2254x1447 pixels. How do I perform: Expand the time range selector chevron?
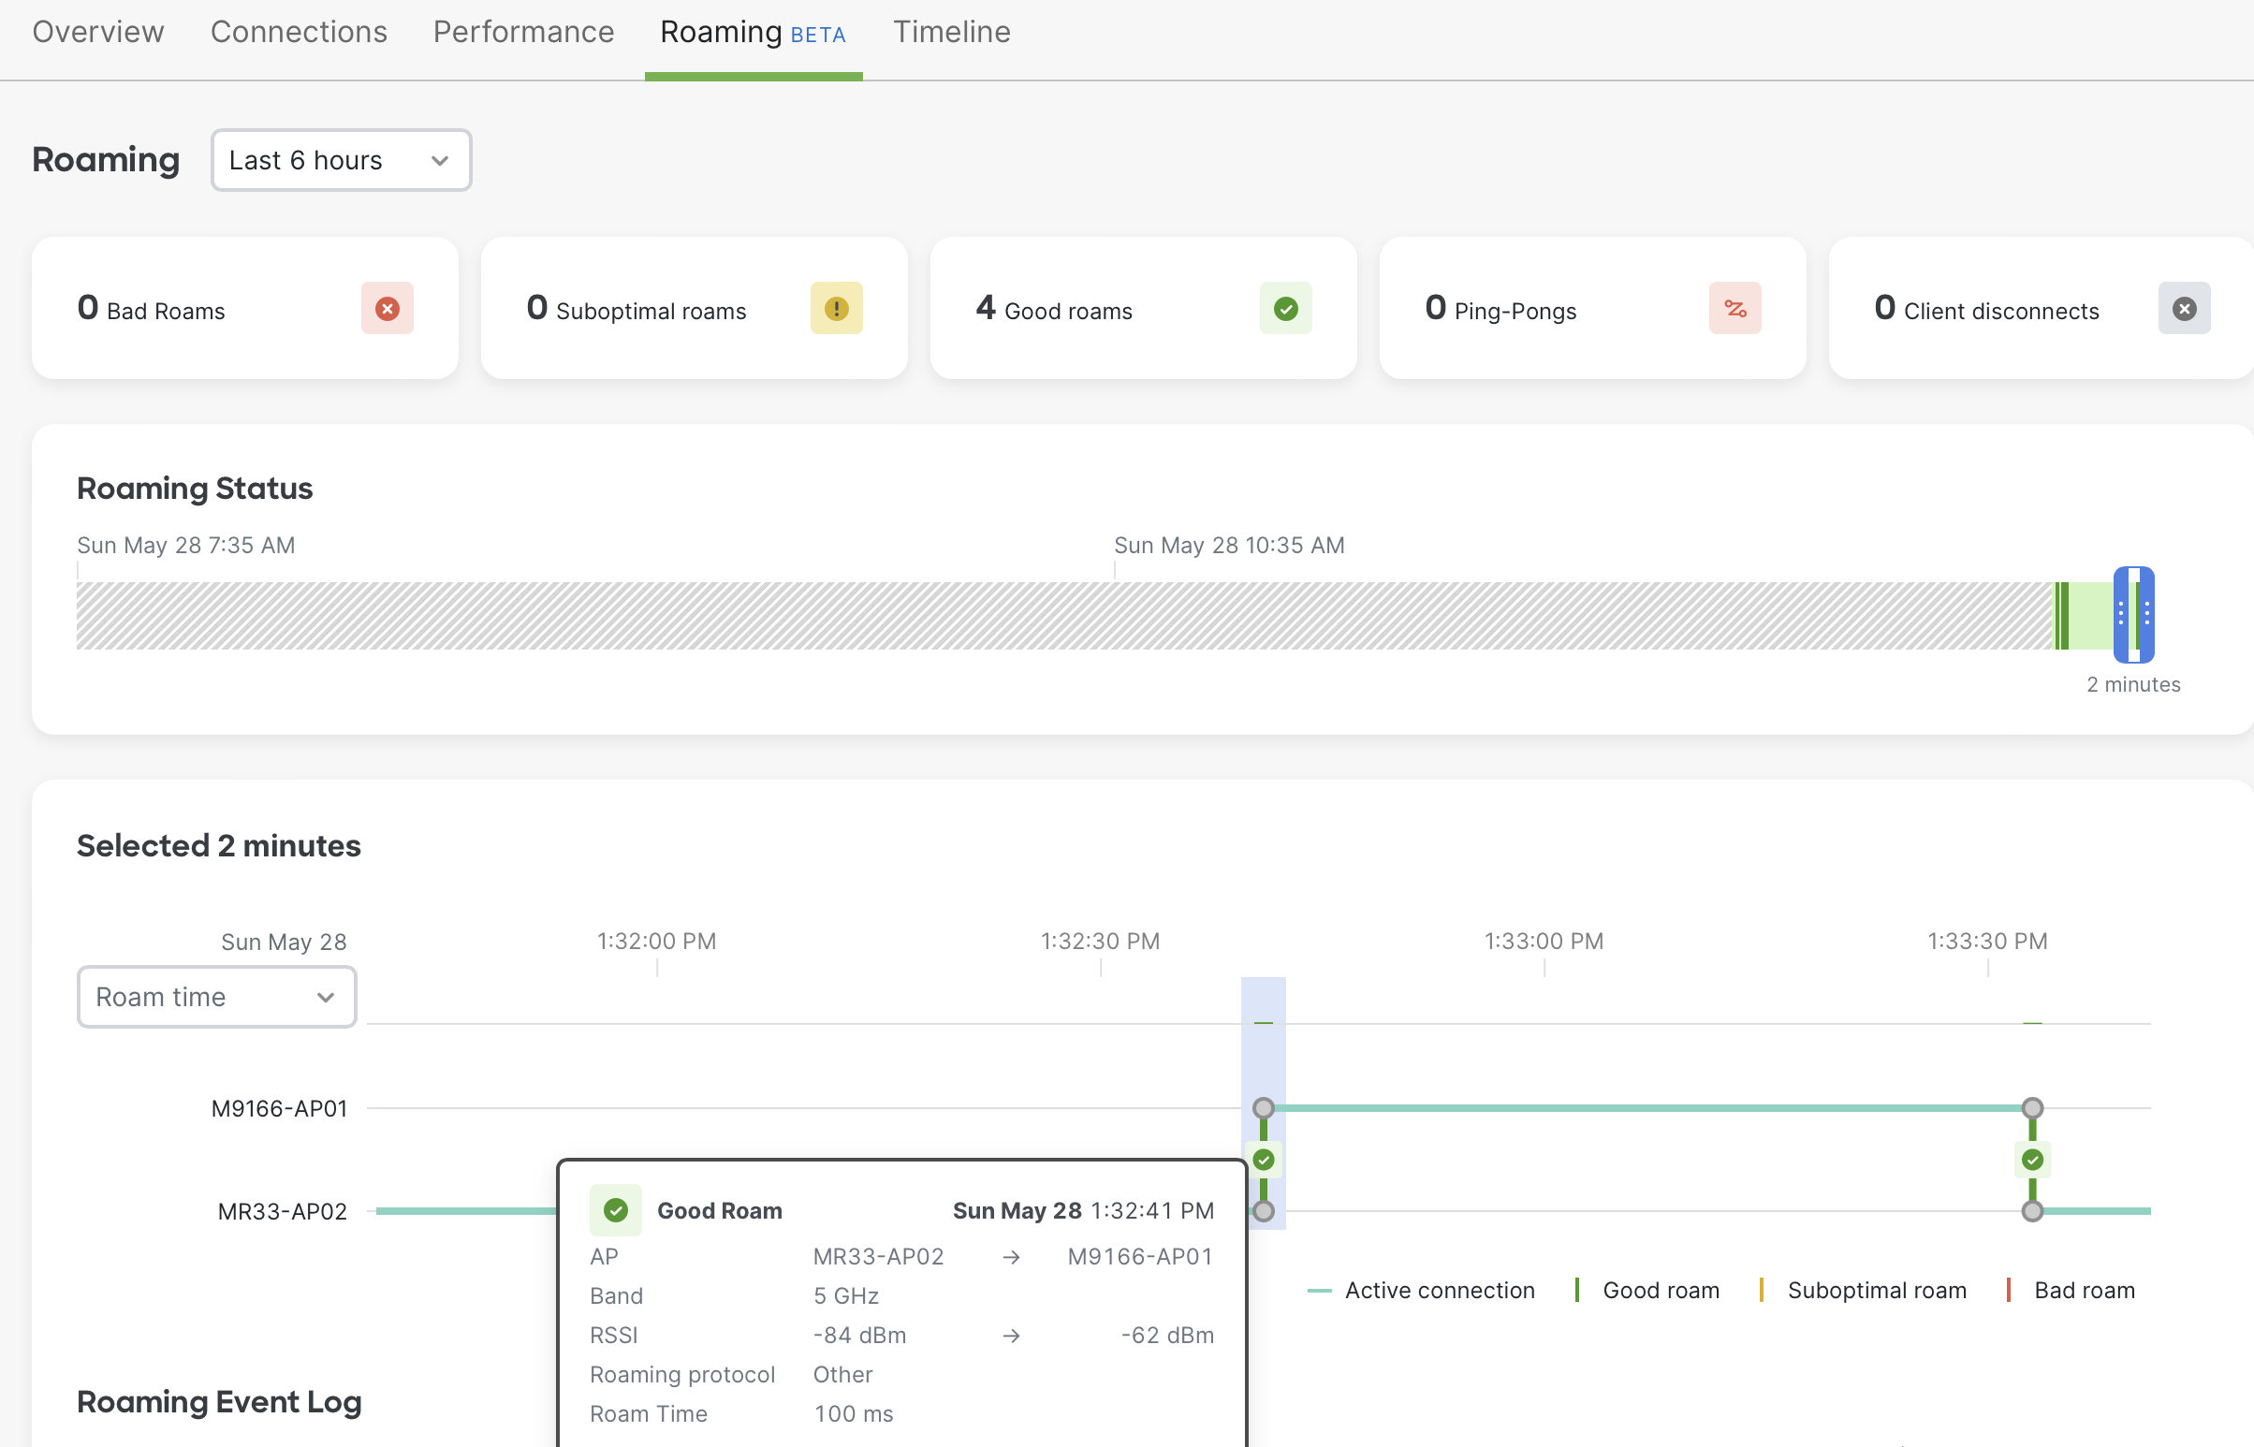438,160
